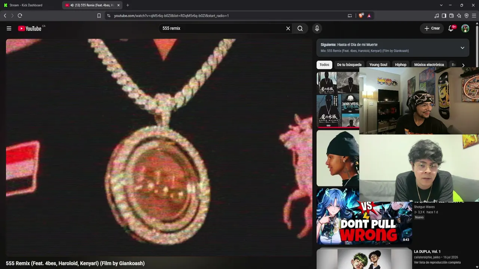Open the browser playlist music note
This screenshot has width=479, height=269.
click(436, 16)
